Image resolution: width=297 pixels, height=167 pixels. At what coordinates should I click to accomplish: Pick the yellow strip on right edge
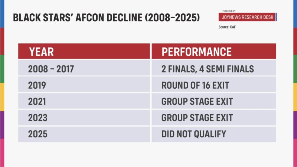[295, 97]
